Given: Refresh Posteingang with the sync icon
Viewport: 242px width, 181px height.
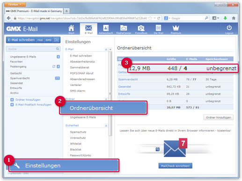Looking at the screenshot, I should pyautogui.click(x=54, y=66).
